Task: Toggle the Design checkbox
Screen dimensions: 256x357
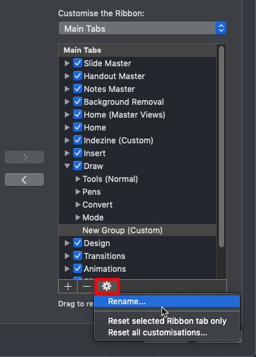Action: (78, 243)
